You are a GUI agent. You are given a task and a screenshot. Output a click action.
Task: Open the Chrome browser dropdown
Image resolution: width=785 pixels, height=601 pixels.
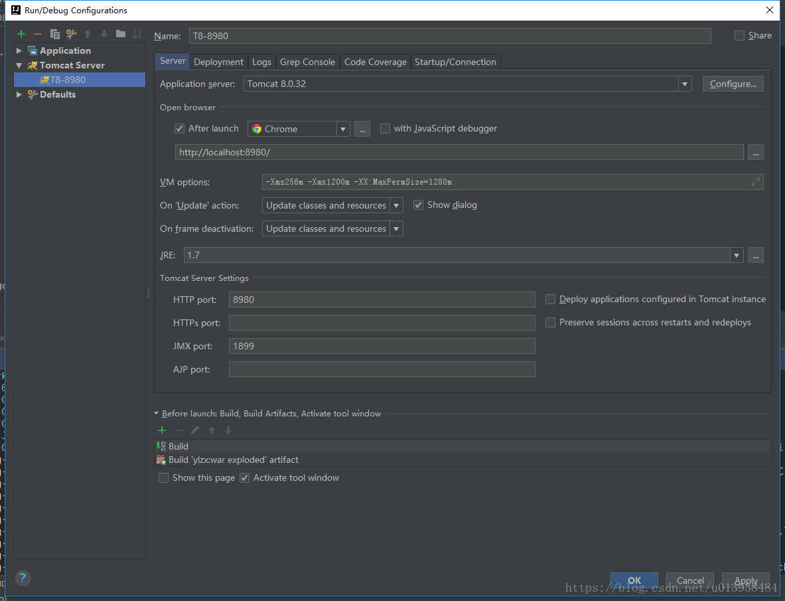pyautogui.click(x=343, y=129)
